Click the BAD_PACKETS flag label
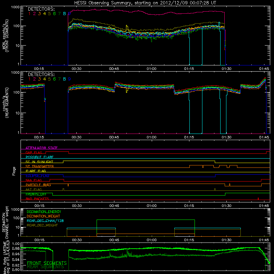The width and height of the screenshot is (274, 274). (x=37, y=199)
